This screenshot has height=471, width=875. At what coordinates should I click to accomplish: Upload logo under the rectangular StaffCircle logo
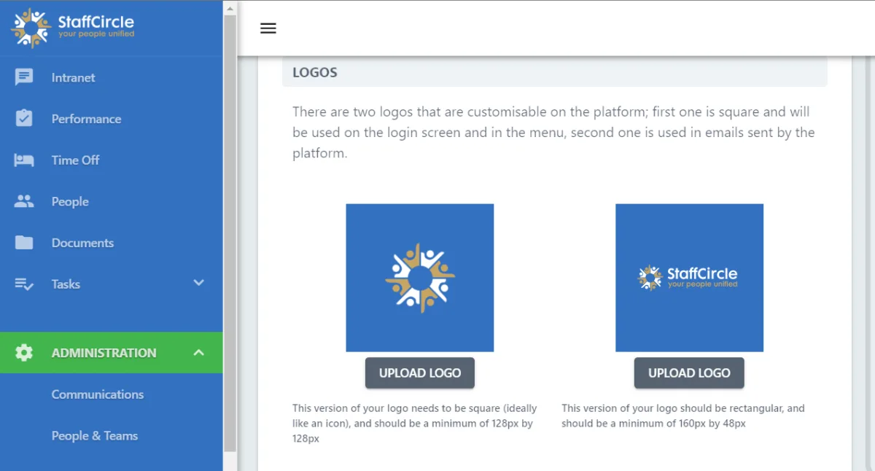coord(689,373)
